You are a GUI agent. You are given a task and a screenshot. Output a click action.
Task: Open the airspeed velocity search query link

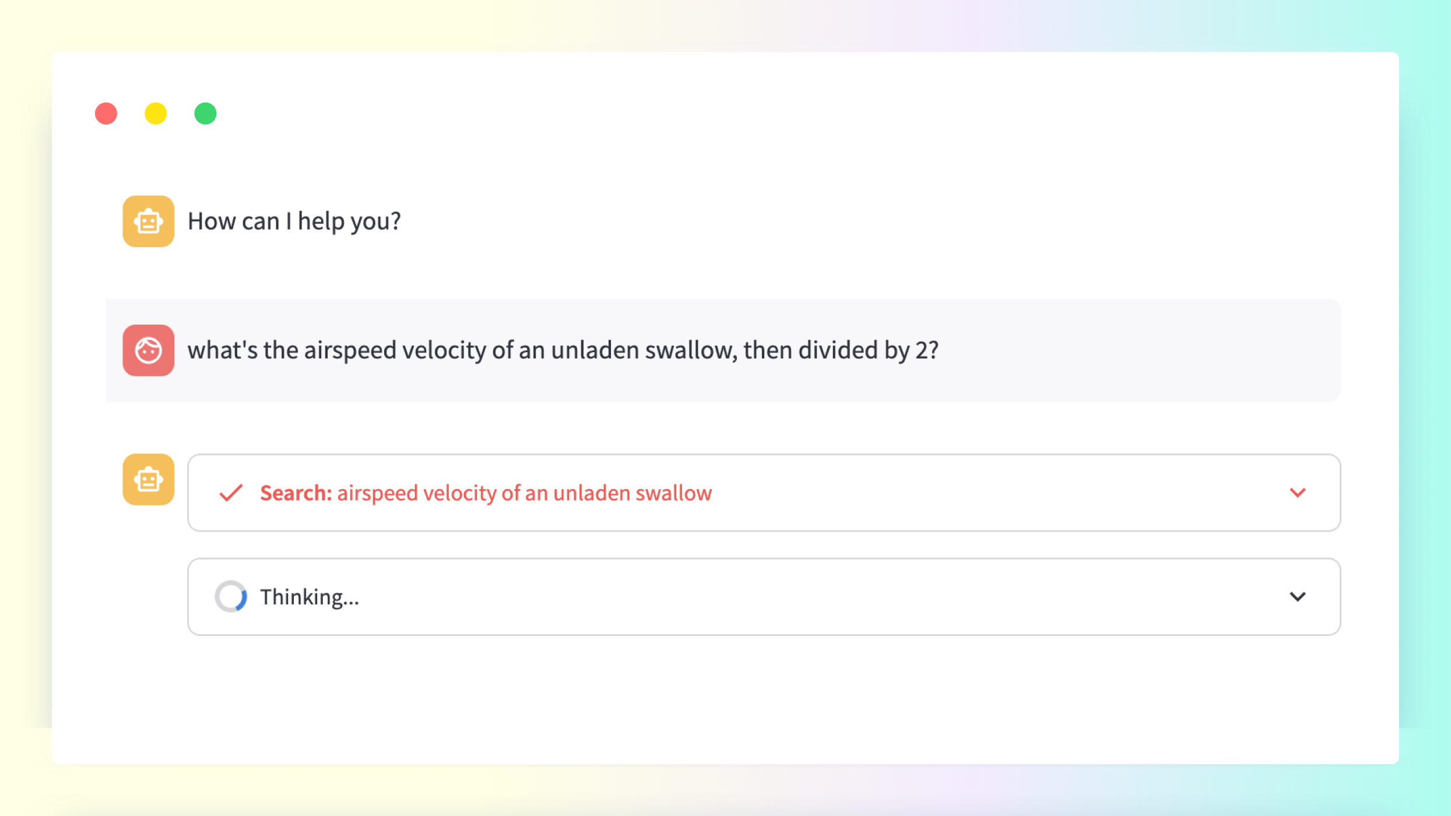[524, 493]
